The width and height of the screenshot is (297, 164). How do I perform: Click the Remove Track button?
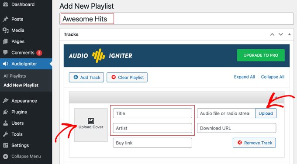click(254, 143)
